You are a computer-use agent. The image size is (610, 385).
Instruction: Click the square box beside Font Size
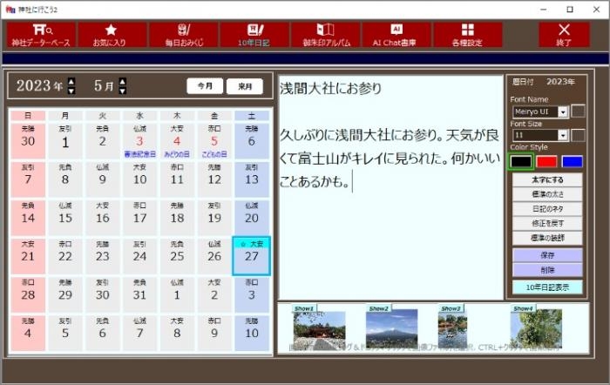[578, 135]
